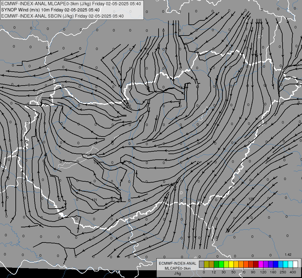Click the legend tick label 70
Viewport: 302px width, 278px height.
point(243,272)
